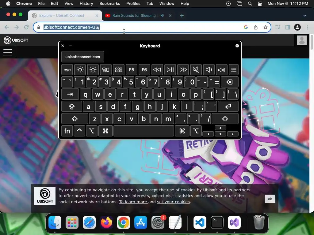314x235 pixels.
Task: Expand Chrome tab search chevron
Action: (x=304, y=16)
